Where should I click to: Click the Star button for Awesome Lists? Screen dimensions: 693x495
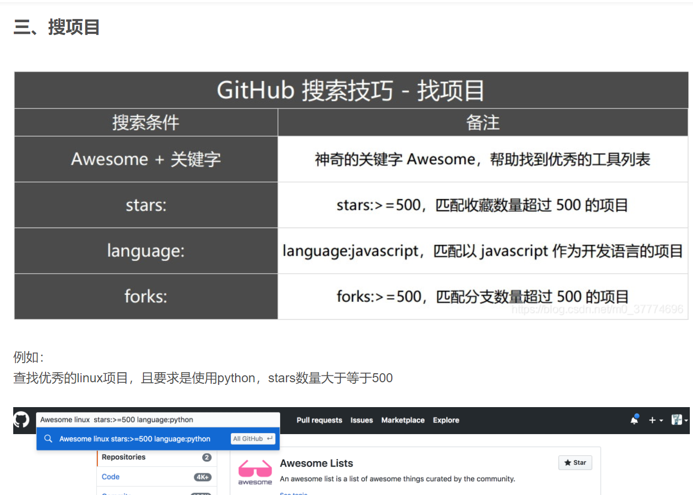(575, 463)
